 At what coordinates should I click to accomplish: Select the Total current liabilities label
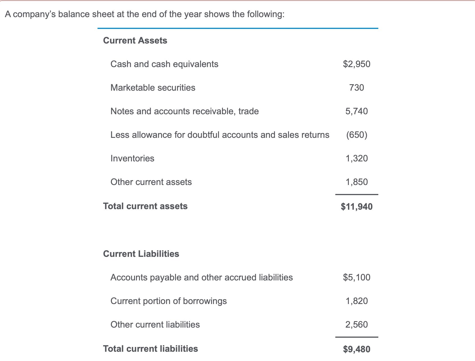click(x=151, y=349)
